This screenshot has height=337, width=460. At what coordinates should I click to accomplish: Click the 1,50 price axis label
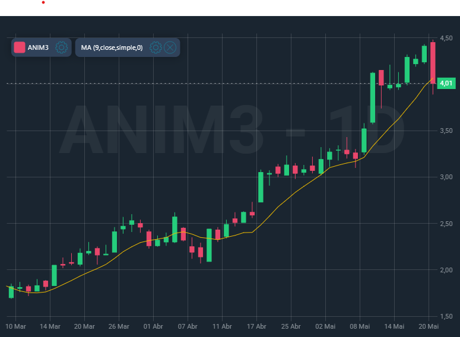(446, 316)
